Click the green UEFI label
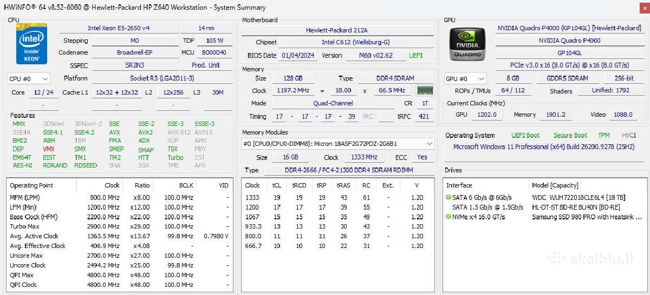This screenshot has height=295, width=650. tap(417, 55)
